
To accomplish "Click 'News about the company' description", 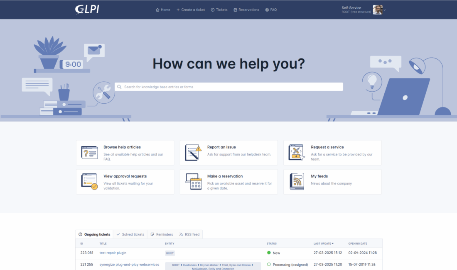I will 331,184.
